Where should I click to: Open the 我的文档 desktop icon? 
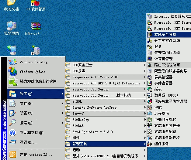pyautogui.click(x=11, y=5)
